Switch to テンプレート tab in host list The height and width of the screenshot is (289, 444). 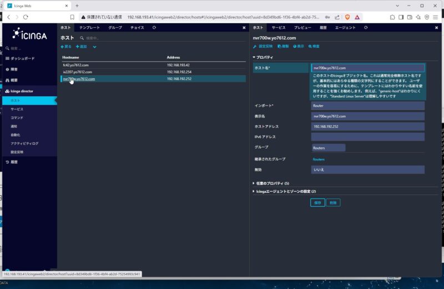click(89, 27)
